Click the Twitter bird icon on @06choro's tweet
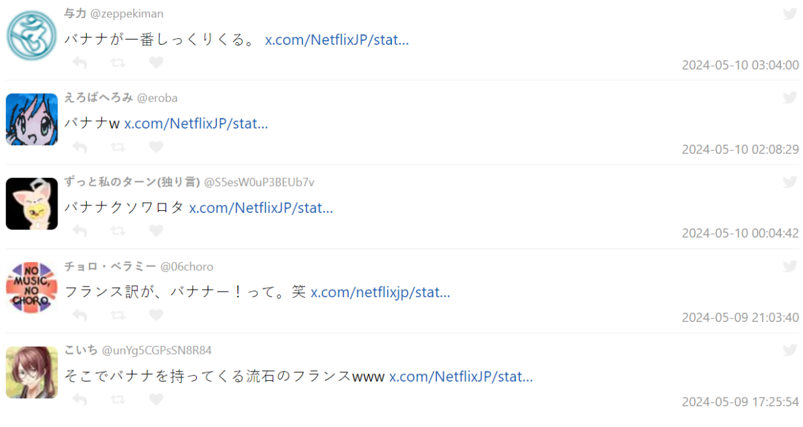 (790, 266)
